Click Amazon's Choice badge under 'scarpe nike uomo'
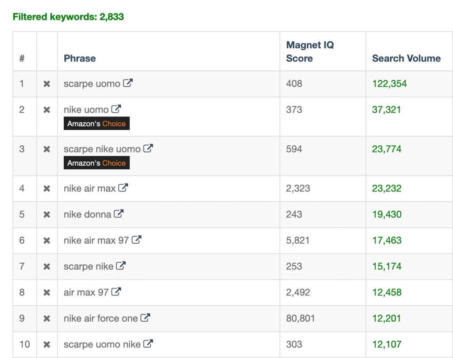Viewport: 453px width, 358px height. [x=96, y=163]
